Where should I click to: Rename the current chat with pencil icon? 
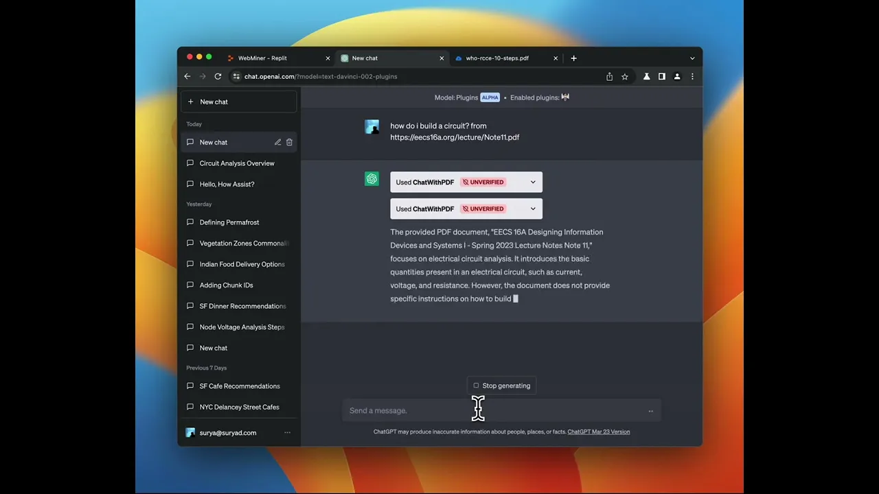[277, 142]
